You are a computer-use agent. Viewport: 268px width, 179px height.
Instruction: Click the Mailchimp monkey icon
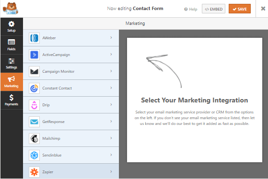[34, 138]
